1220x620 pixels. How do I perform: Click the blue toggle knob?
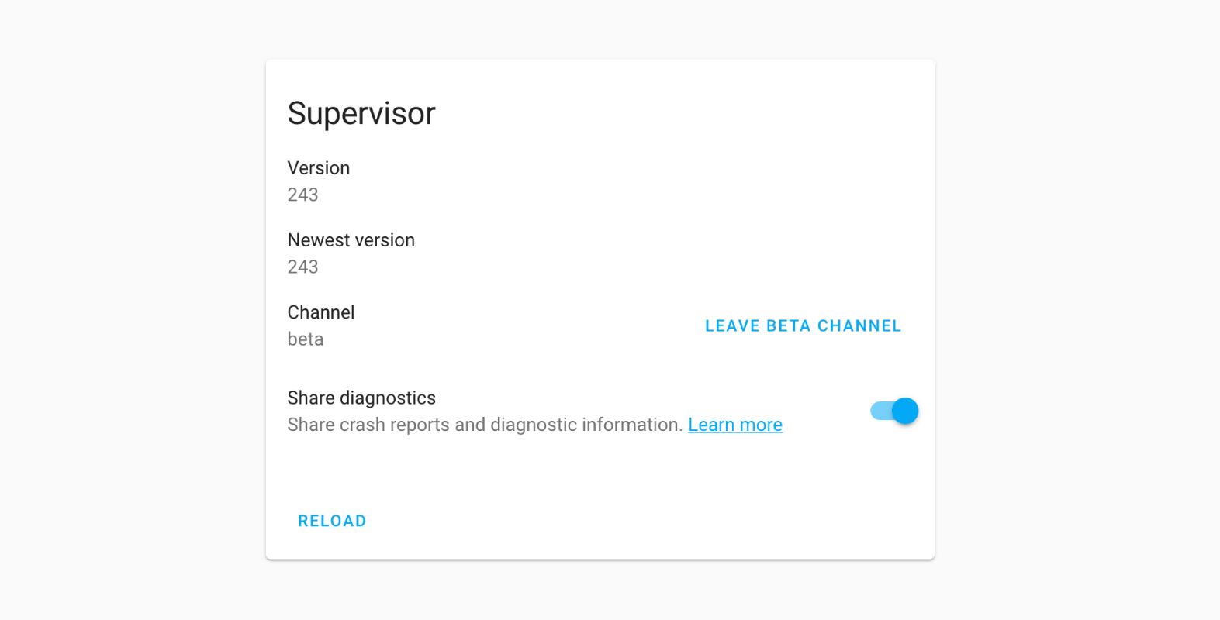(905, 411)
